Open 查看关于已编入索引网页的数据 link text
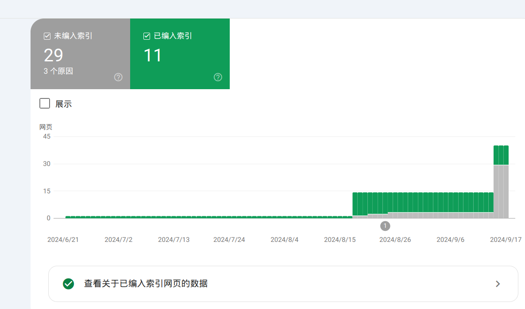 pos(146,284)
